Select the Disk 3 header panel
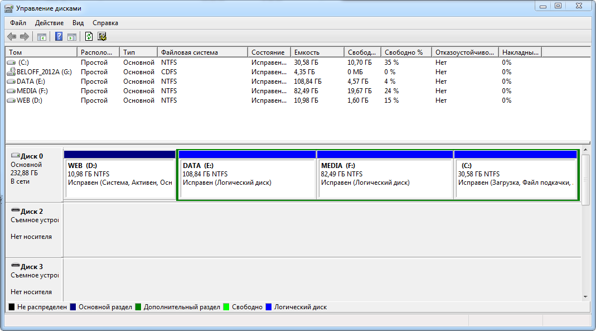596x331 pixels. 34,280
